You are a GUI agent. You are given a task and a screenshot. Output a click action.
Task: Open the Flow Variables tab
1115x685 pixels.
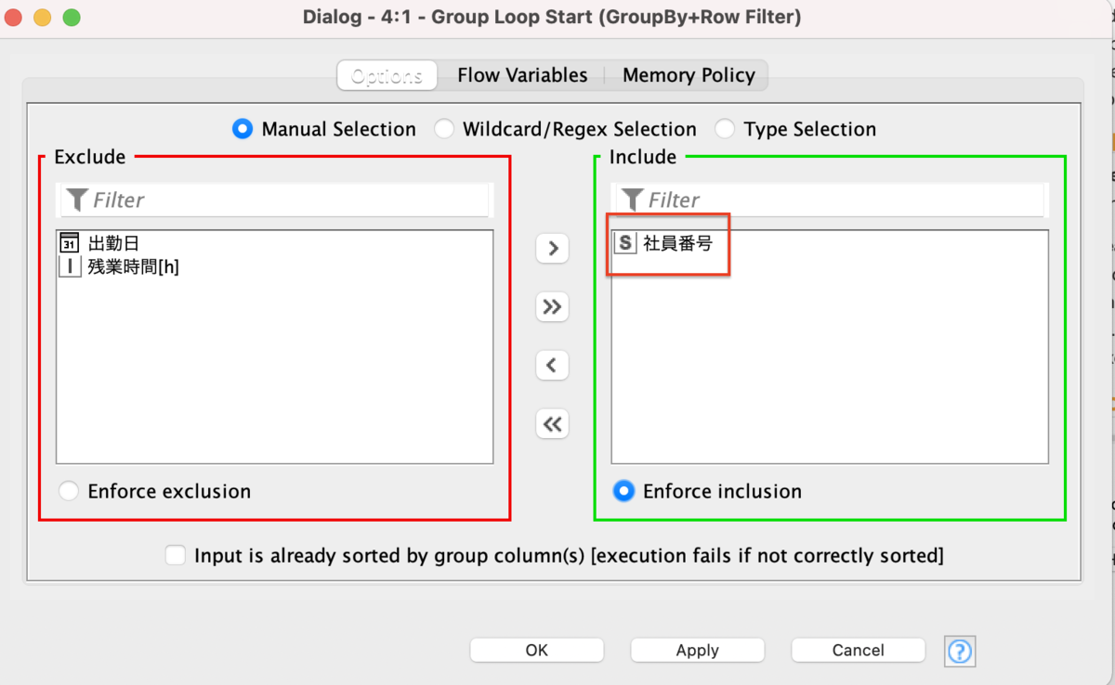521,75
